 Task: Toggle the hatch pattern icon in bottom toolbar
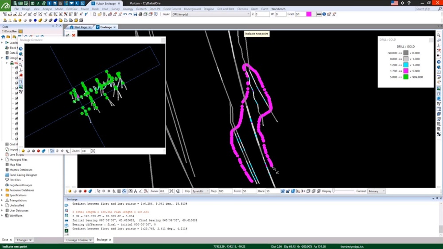pyautogui.click(x=146, y=191)
